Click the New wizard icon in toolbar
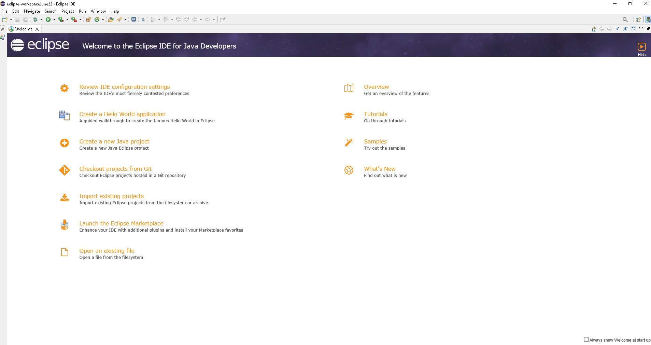 pos(5,19)
